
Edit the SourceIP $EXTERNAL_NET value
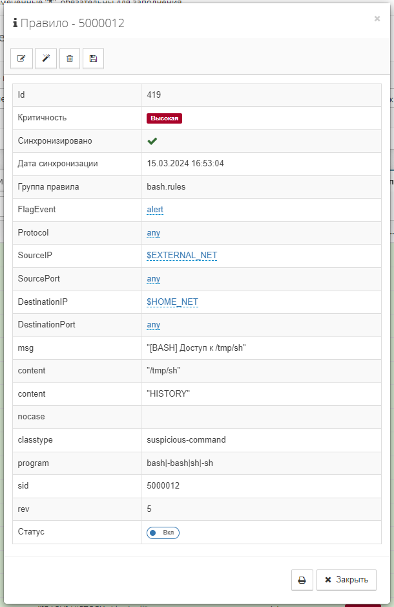[x=182, y=256]
